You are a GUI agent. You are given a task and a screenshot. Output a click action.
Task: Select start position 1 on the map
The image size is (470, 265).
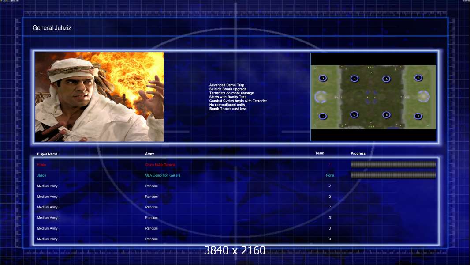coord(323,116)
